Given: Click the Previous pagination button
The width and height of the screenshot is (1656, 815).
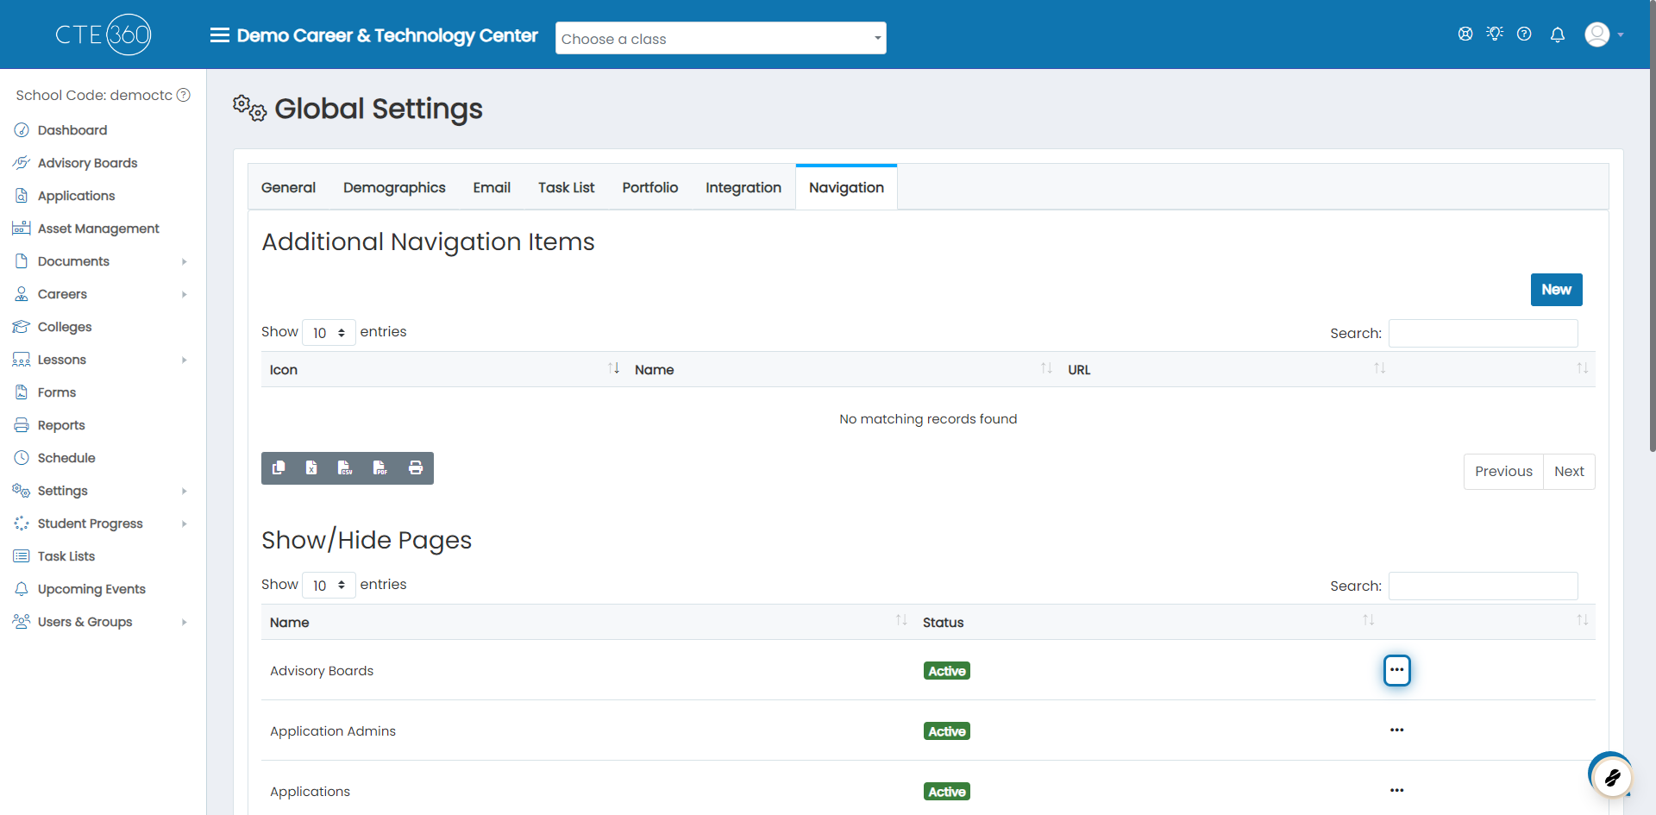Looking at the screenshot, I should click(1503, 471).
